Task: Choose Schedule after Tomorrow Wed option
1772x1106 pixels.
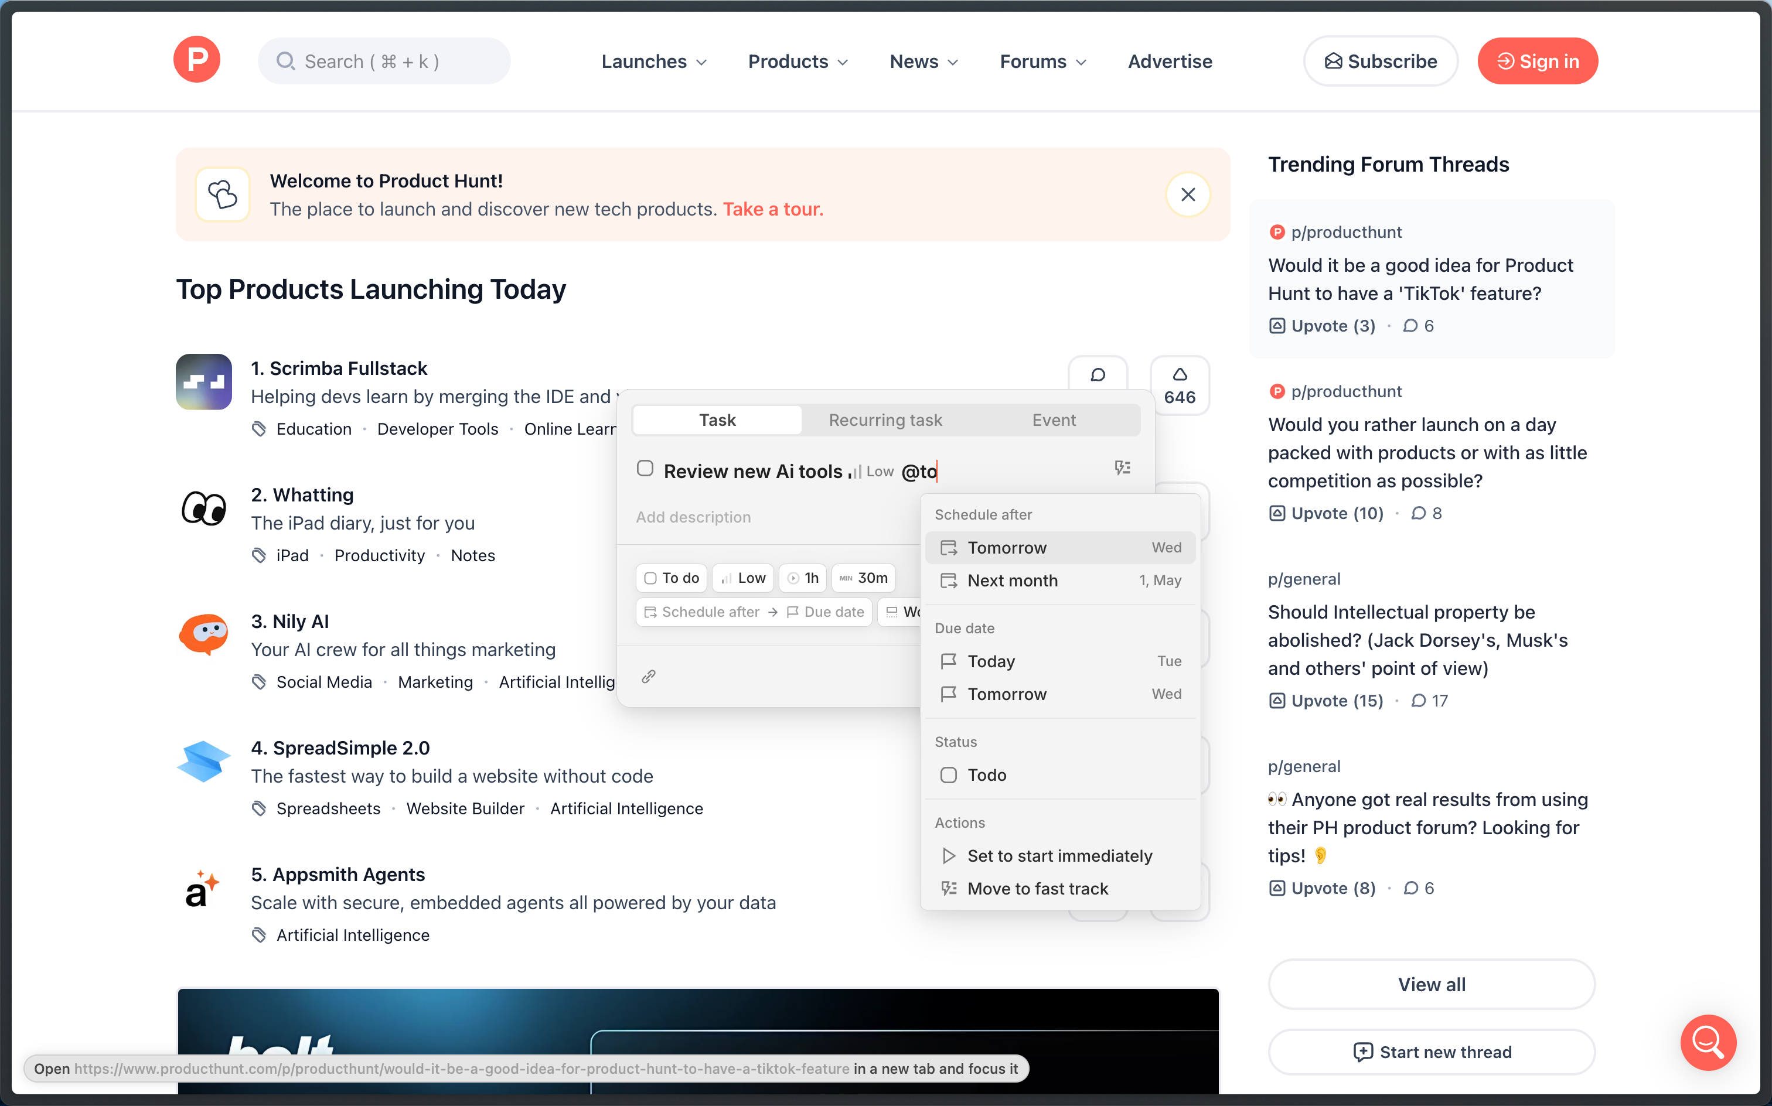Action: tap(1059, 548)
